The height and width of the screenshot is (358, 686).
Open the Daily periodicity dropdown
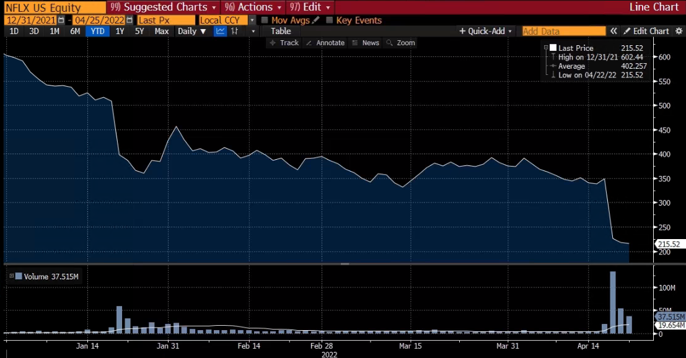192,31
